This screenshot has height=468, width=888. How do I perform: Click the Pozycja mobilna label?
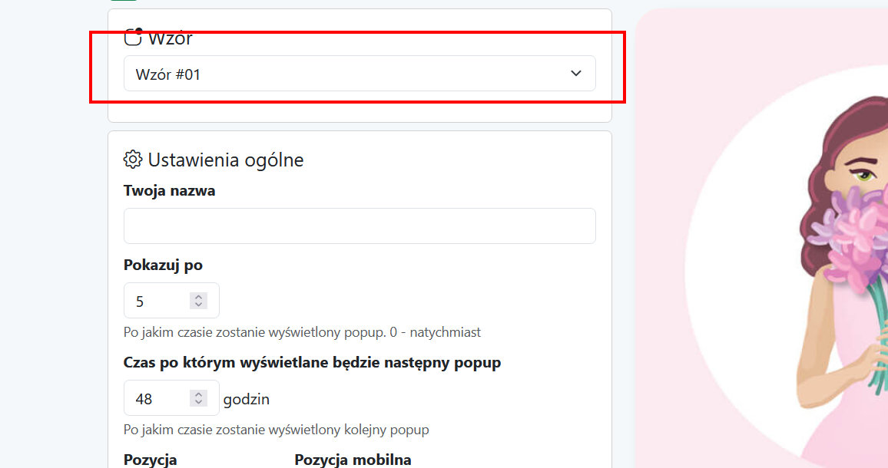coord(353,460)
